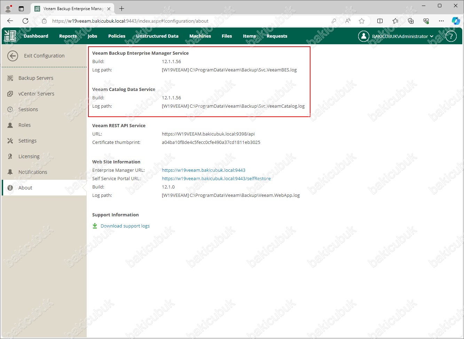
Task: Open the browser settings and more menu
Action: click(x=441, y=21)
